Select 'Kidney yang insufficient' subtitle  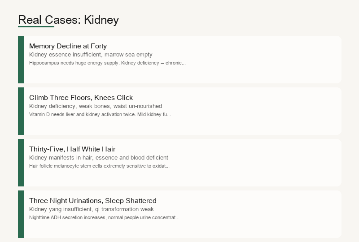coord(92,209)
